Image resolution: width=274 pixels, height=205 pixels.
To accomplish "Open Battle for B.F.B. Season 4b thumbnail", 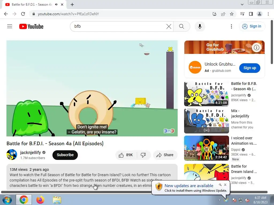I will coord(206,94).
